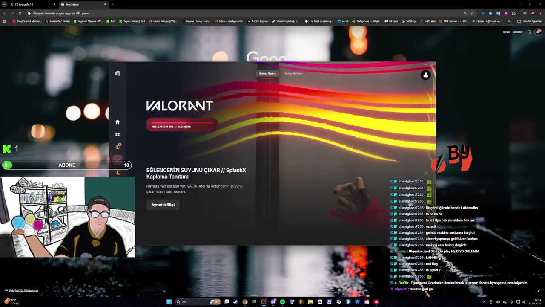Open Spotify from taskbar
Viewport: 545px width, 307px height.
282,302
